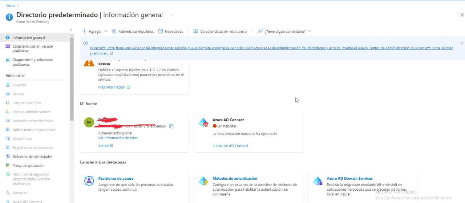465x203 pixels.
Task: Click the Más información link
Action: (x=114, y=87)
